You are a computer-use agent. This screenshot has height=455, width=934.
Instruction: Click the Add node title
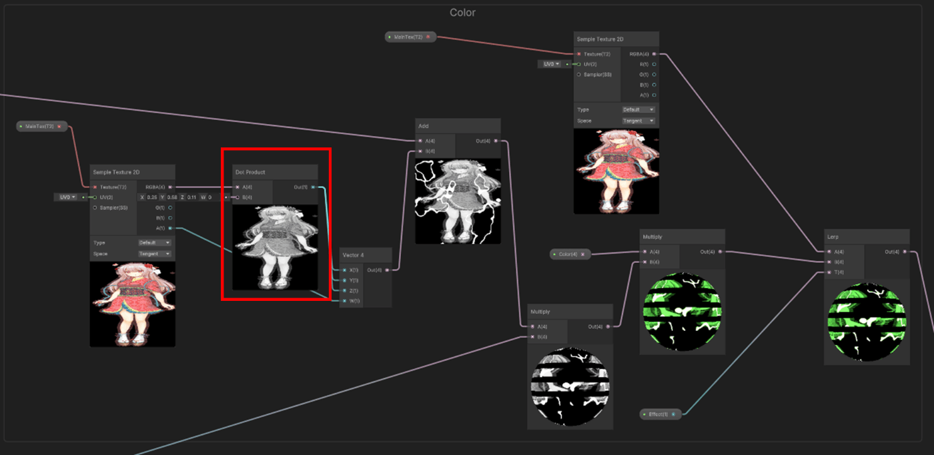[x=423, y=125]
